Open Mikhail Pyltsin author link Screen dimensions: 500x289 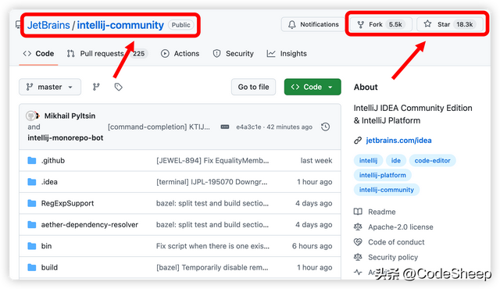point(70,116)
